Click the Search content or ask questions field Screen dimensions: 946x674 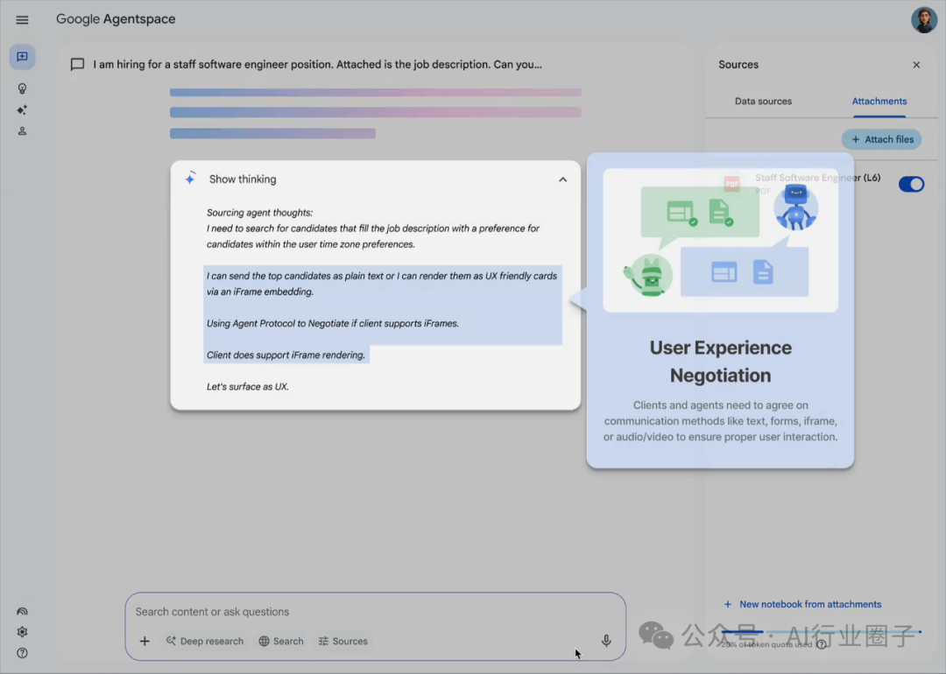click(x=375, y=611)
